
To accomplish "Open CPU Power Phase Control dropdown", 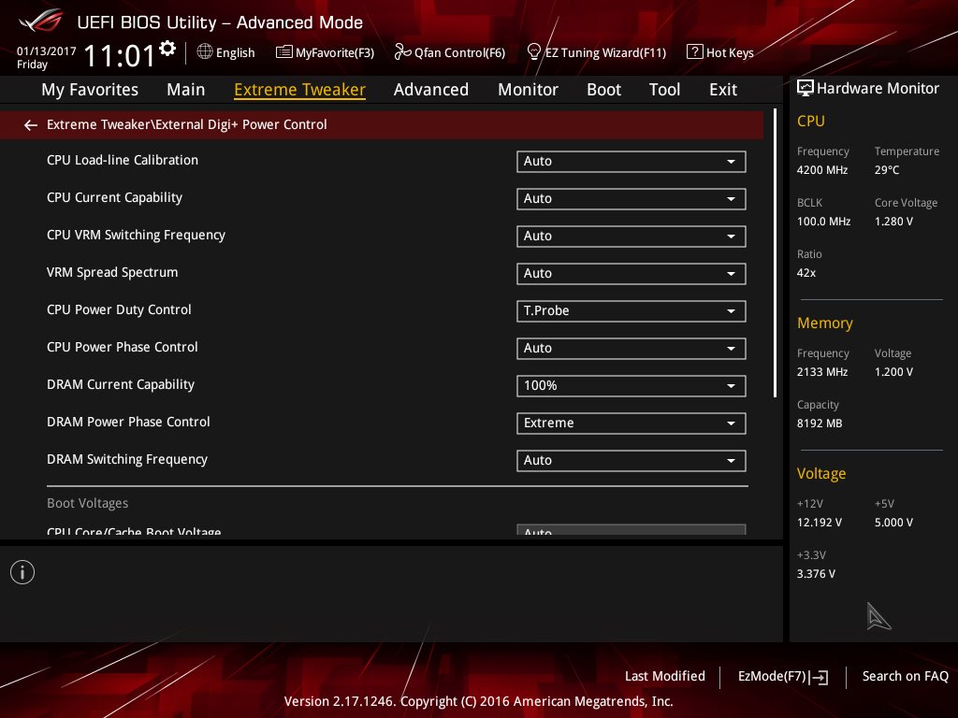I will 631,348.
